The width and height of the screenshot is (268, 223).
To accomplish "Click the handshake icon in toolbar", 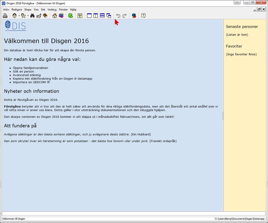I will (x=39, y=16).
